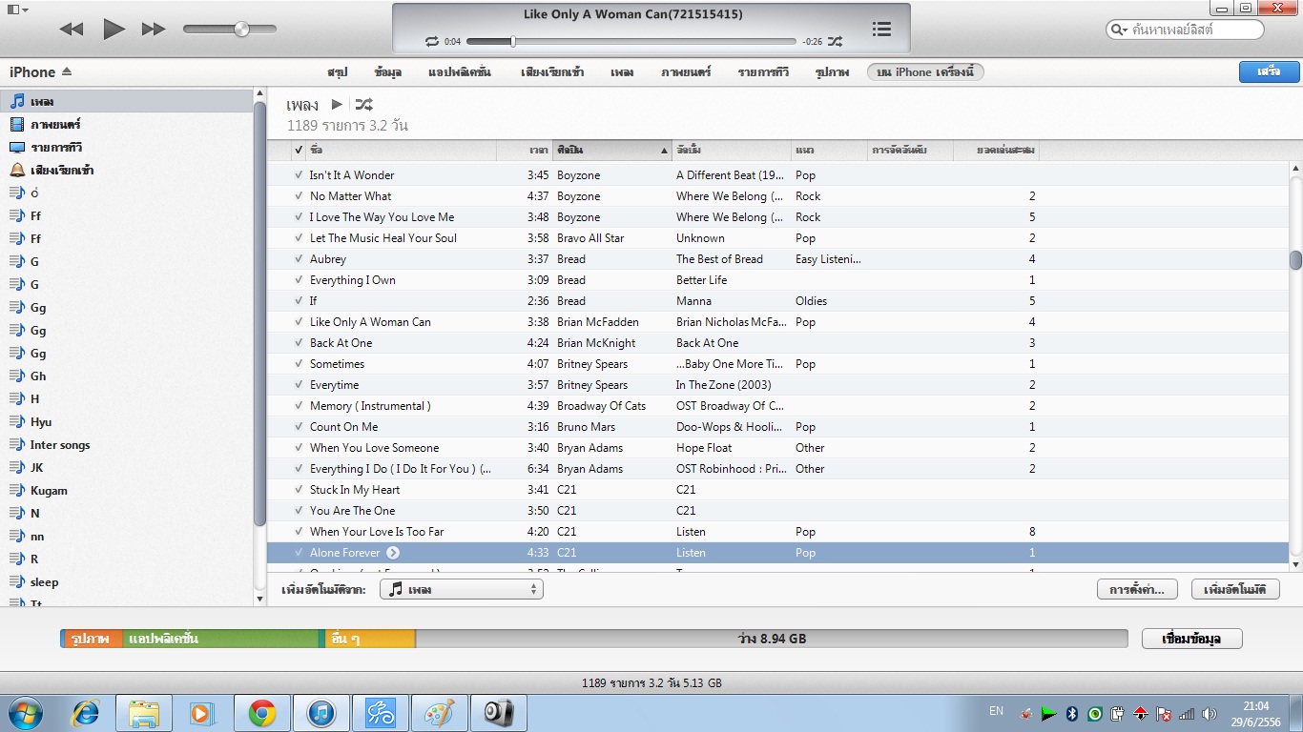Image resolution: width=1303 pixels, height=732 pixels.
Task: Skip back to the previous track
Action: point(72,30)
